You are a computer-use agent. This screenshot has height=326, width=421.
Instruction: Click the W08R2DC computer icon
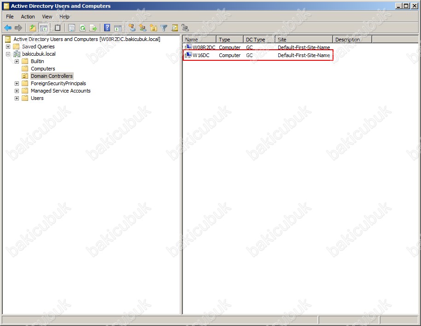pos(188,47)
